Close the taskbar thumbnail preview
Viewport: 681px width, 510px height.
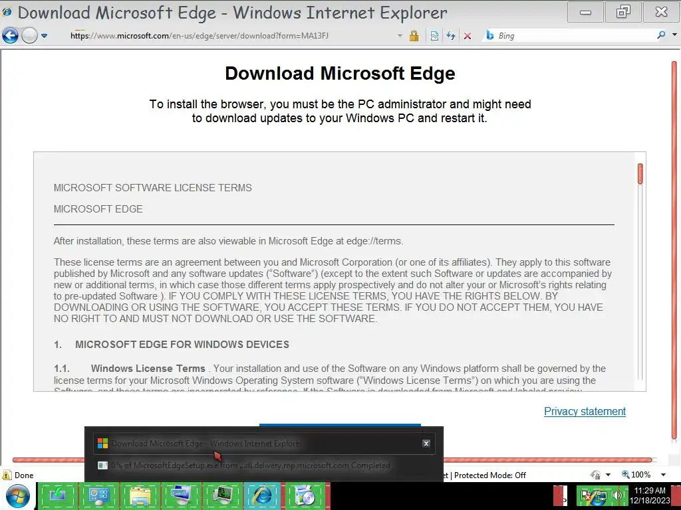tap(426, 443)
